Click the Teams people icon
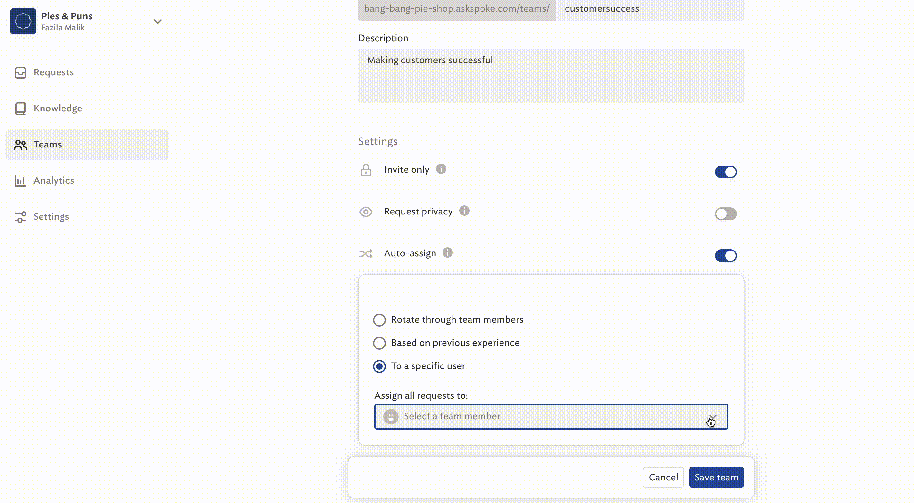This screenshot has height=503, width=914. tap(21, 145)
